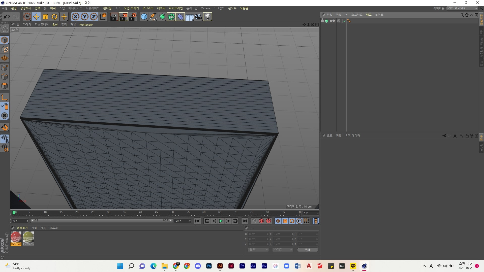This screenshot has width=484, height=272.
Task: Render to Picture Viewer icon
Action: click(x=123, y=17)
